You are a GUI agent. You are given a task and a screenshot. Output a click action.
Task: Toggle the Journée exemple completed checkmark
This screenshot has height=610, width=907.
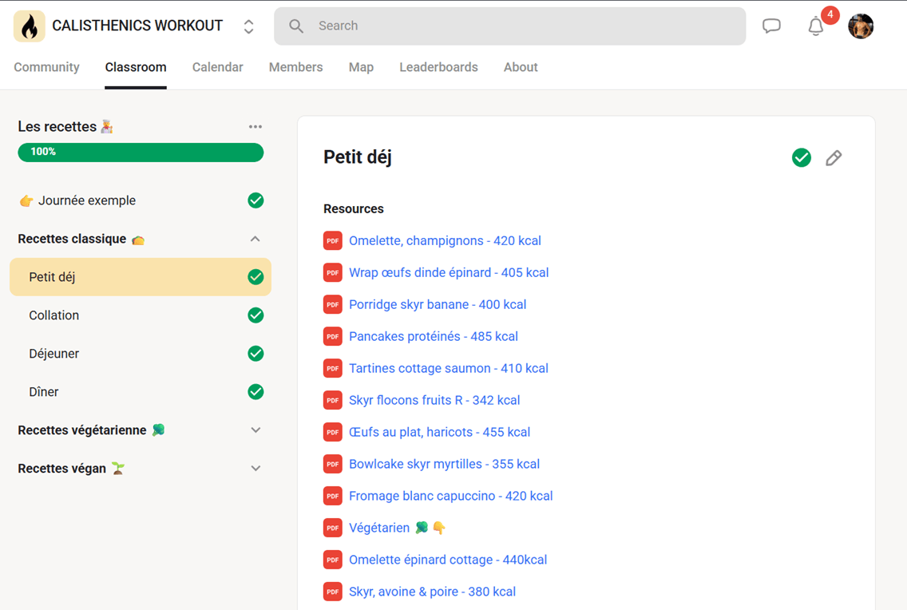[x=255, y=200]
